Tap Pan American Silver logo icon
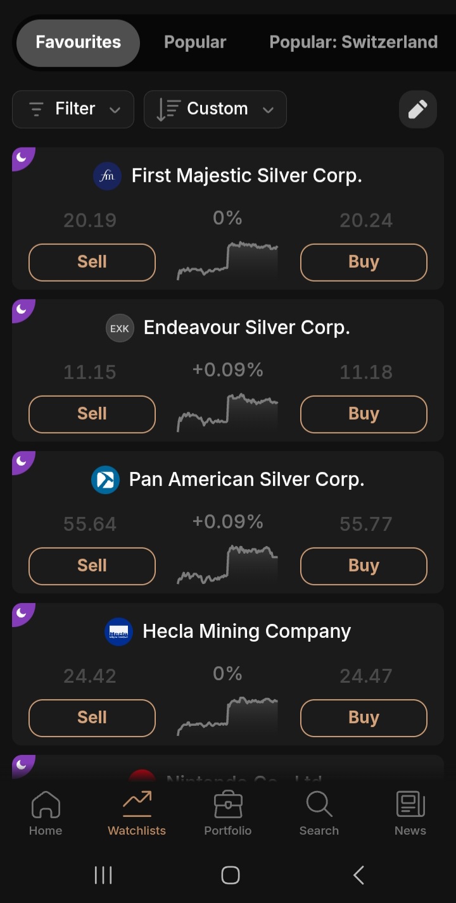Image resolution: width=456 pixels, height=903 pixels. pyautogui.click(x=105, y=480)
